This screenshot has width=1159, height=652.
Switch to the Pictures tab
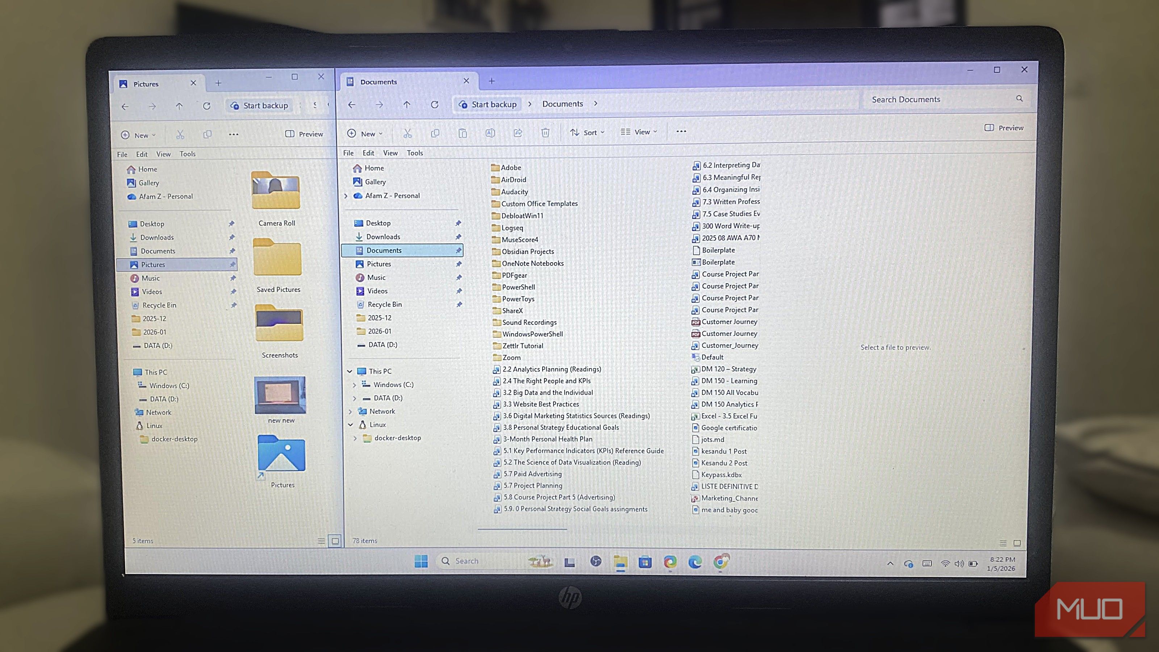tap(146, 84)
